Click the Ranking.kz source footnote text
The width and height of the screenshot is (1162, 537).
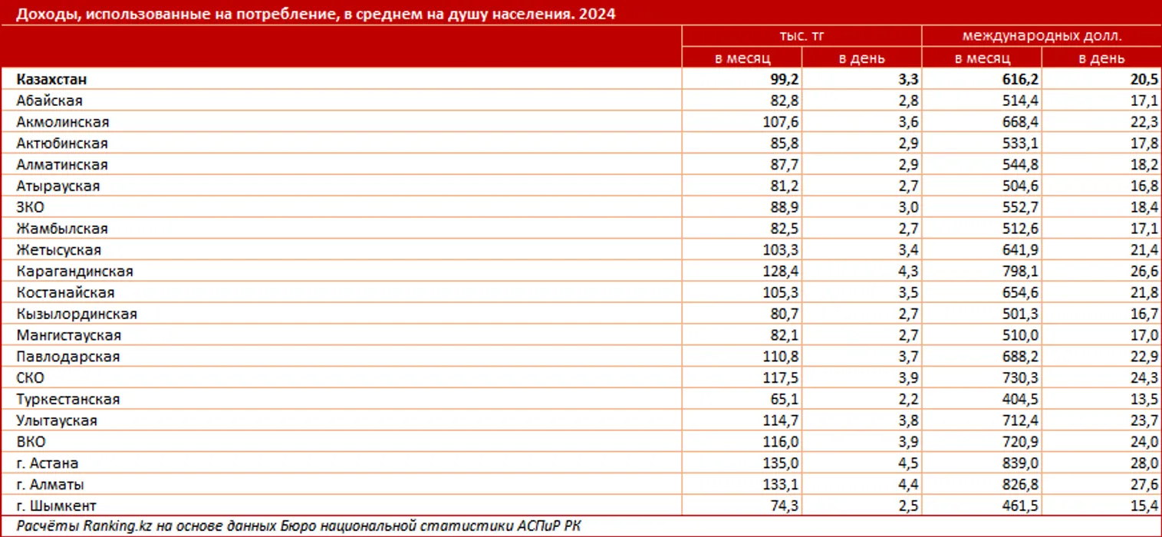click(303, 525)
